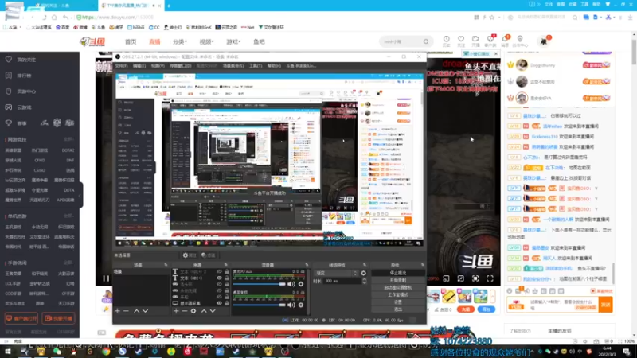Click the OBS virtual camera button
637x358 pixels.
tap(397, 287)
